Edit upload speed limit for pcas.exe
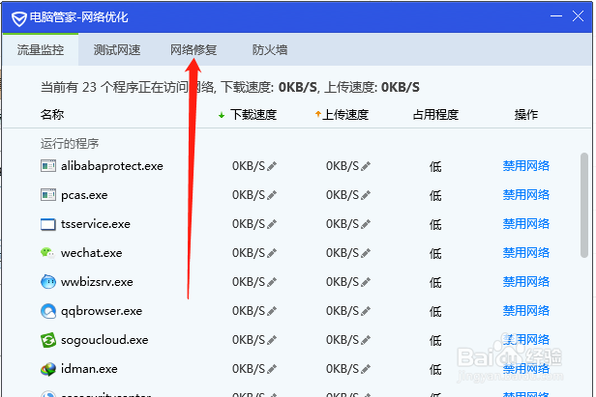The height and width of the screenshot is (397, 596). coord(366,195)
